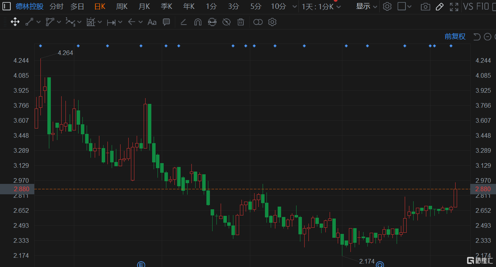496x267 pixels.
Task: Enter fullscreen chart mode
Action: [x=454, y=7]
